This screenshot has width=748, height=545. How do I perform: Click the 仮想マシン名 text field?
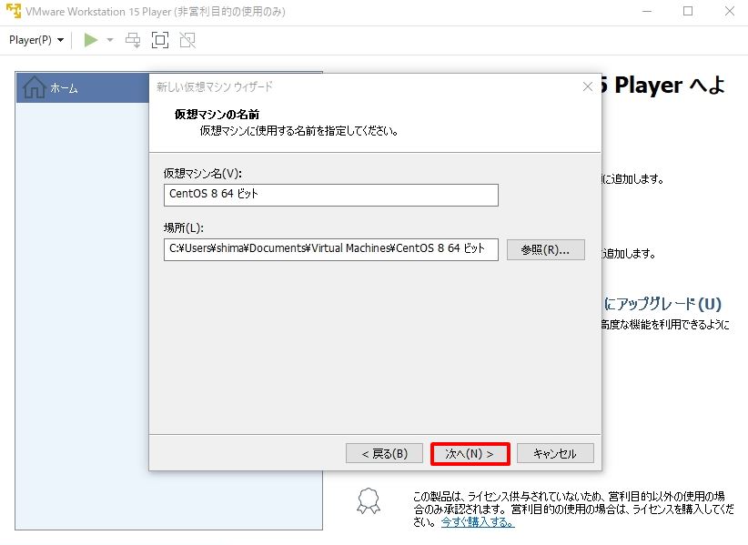(x=331, y=195)
